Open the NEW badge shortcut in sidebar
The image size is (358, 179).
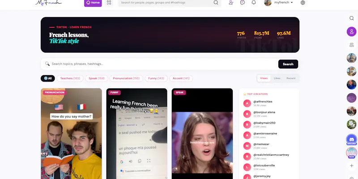click(352, 153)
